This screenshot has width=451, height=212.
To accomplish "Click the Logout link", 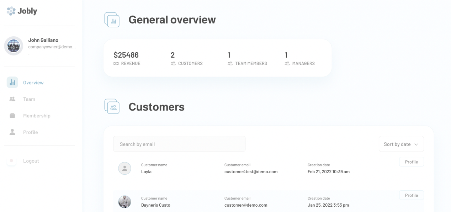I will [31, 161].
